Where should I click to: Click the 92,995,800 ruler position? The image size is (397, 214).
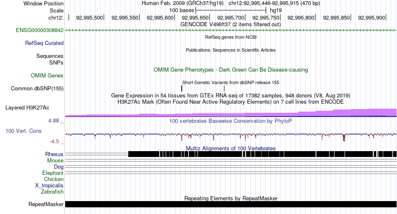pos(301,17)
